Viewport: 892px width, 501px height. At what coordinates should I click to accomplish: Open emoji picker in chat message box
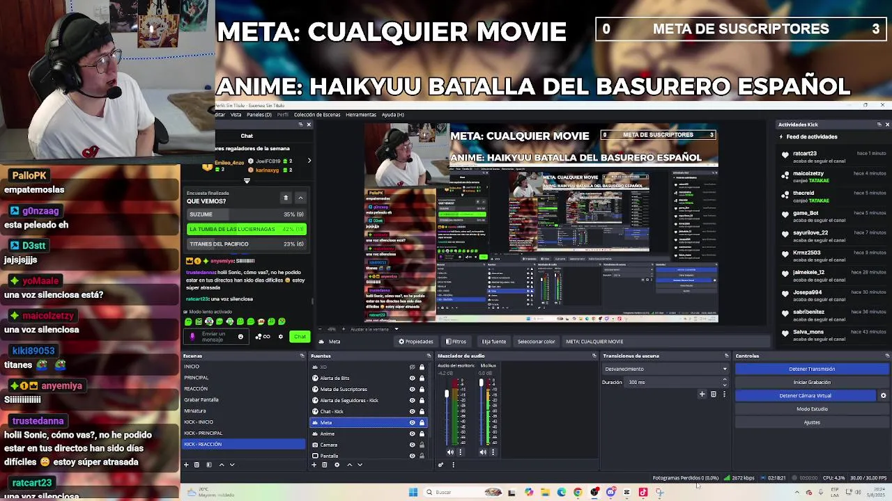tap(240, 337)
